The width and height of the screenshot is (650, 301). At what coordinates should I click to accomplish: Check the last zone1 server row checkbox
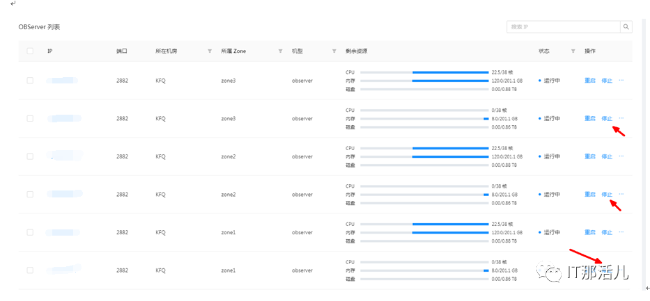[30, 270]
